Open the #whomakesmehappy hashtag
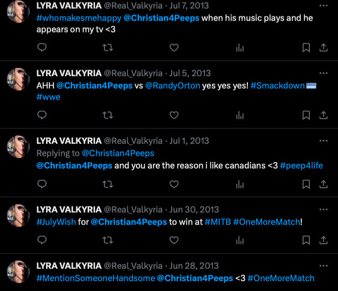The height and width of the screenshot is (291, 338). 79,18
